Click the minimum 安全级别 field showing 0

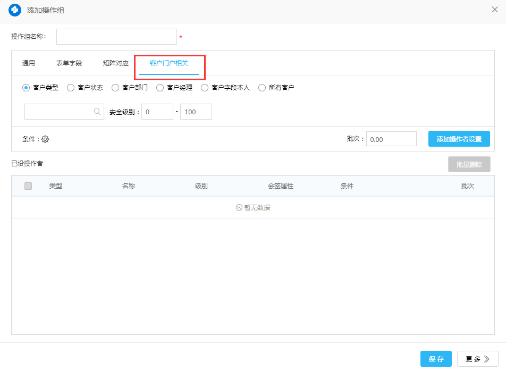157,112
